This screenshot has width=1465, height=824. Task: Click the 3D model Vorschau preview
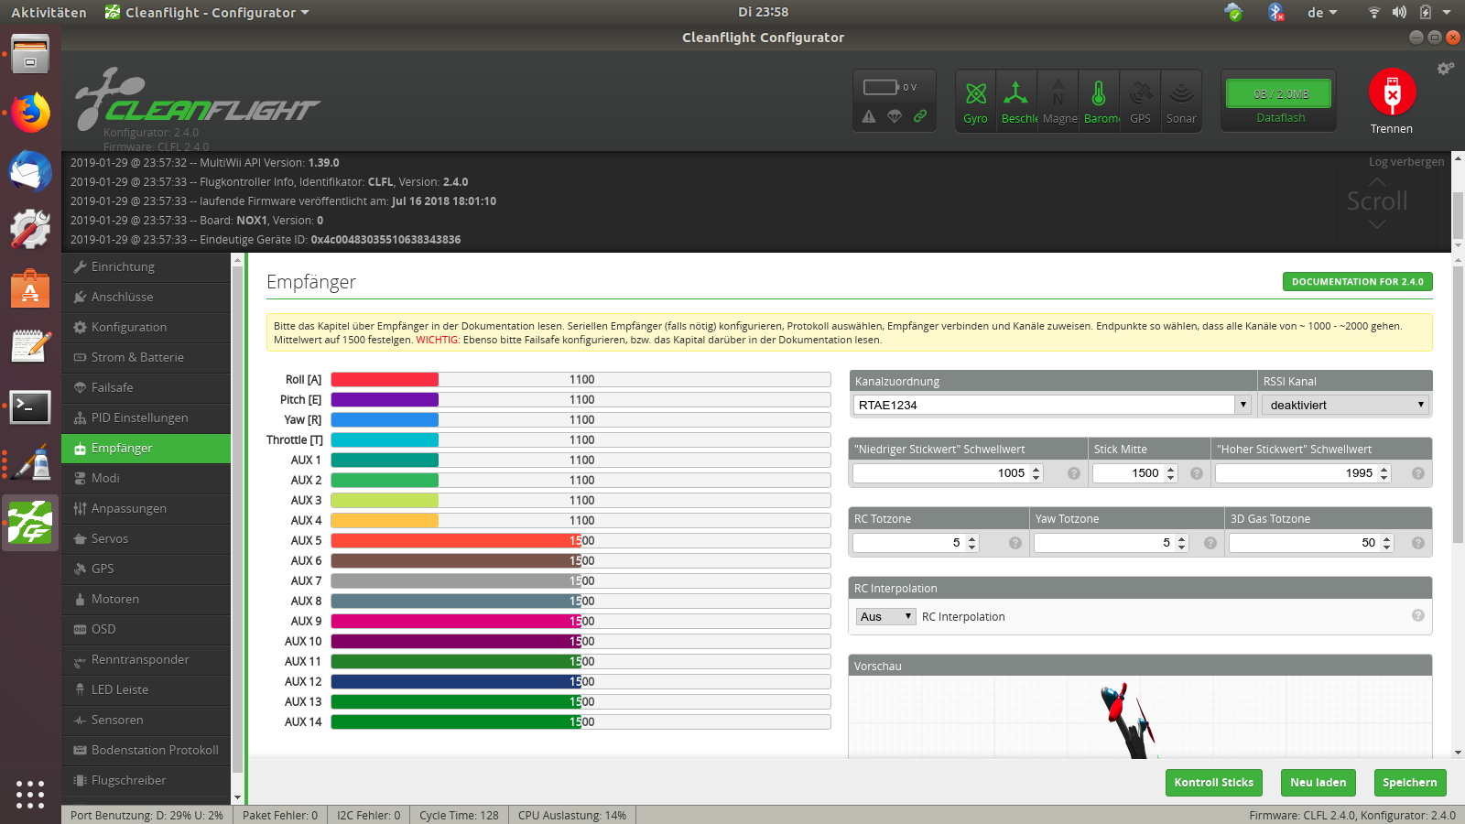(x=1140, y=717)
